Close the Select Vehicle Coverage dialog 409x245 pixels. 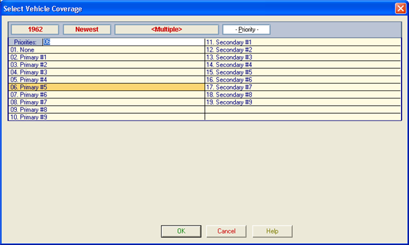click(400, 9)
